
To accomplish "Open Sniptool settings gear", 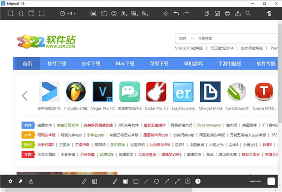I will 10,181.
